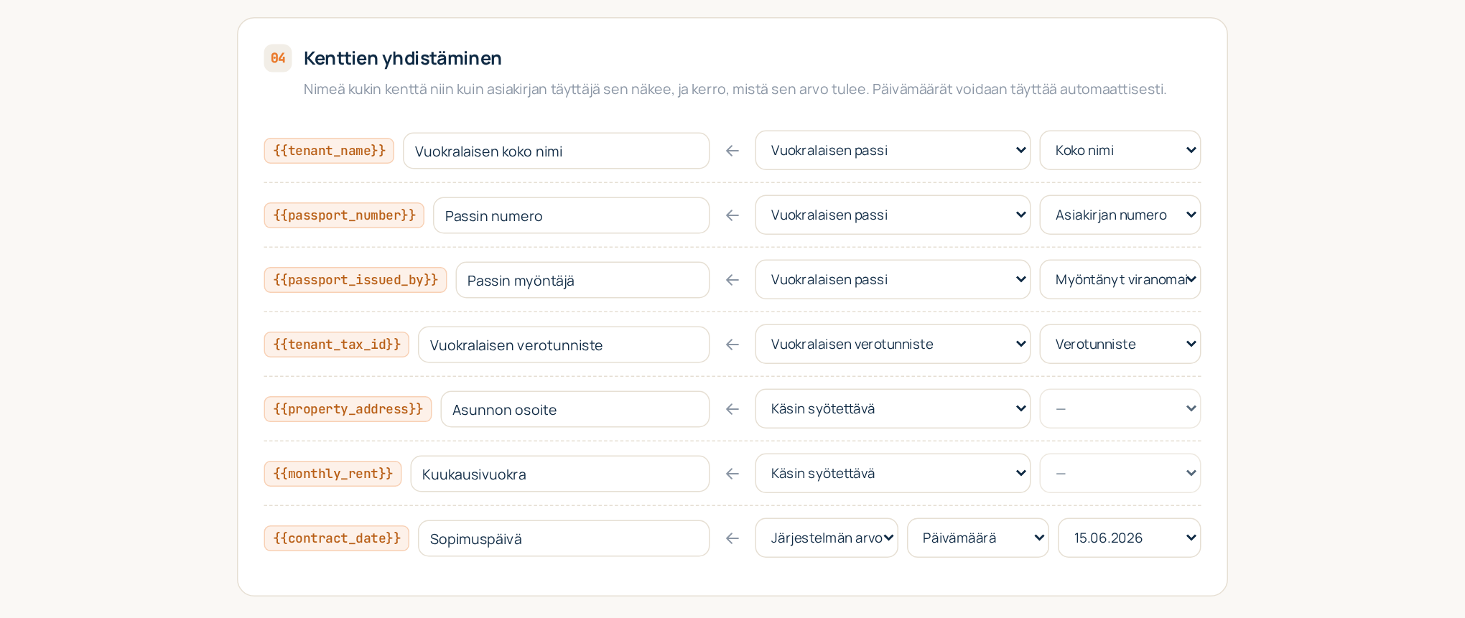1465x618 pixels.
Task: Open 'Vuokralaisen verotunniste' source dropdown
Action: 893,344
